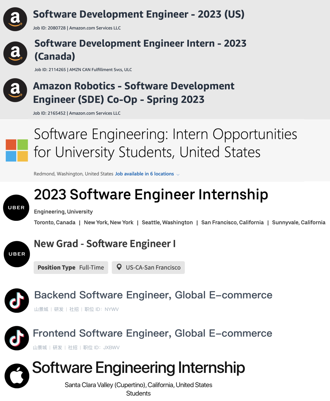The height and width of the screenshot is (401, 330).
Task: Click the Amazon logo beside the 2023 US engineer job
Action: click(15, 19)
